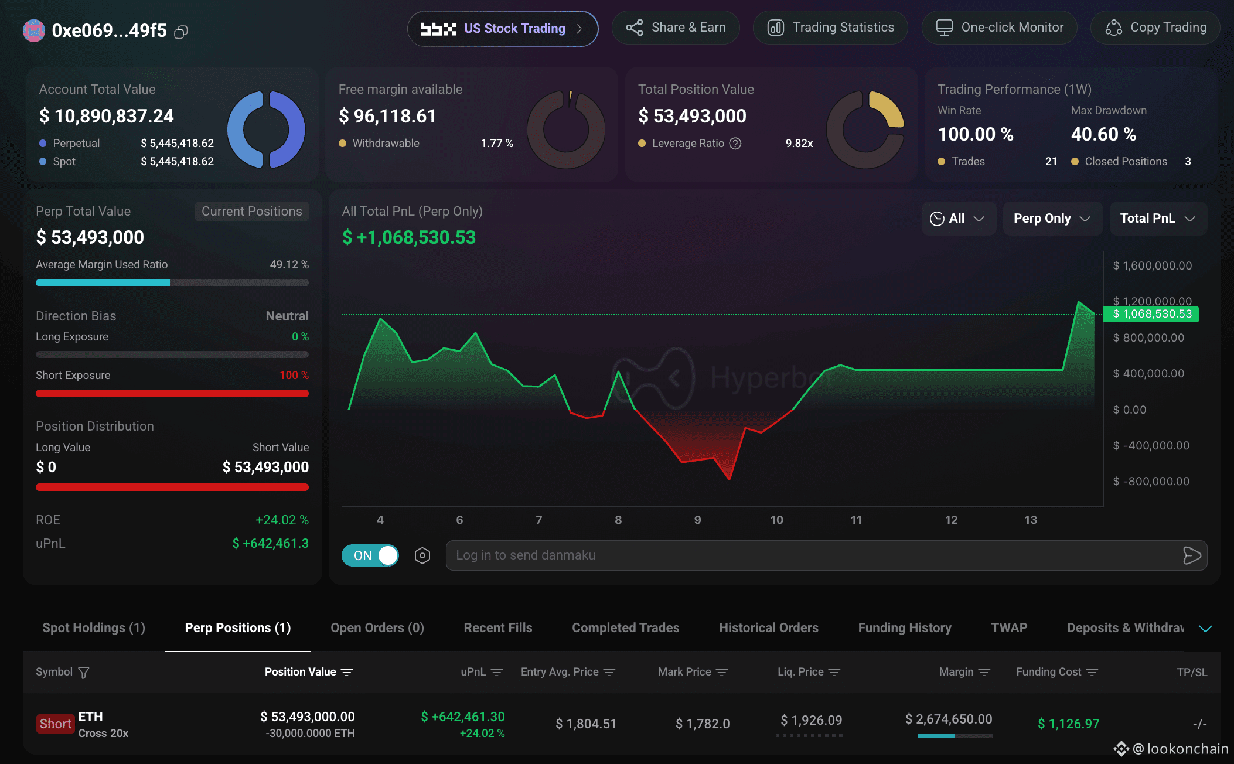This screenshot has width=1234, height=764.
Task: Toggle the danmaku ON switch
Action: (x=370, y=555)
